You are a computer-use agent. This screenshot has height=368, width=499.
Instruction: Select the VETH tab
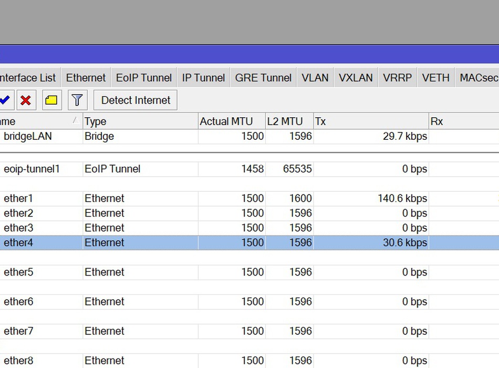pyautogui.click(x=435, y=78)
